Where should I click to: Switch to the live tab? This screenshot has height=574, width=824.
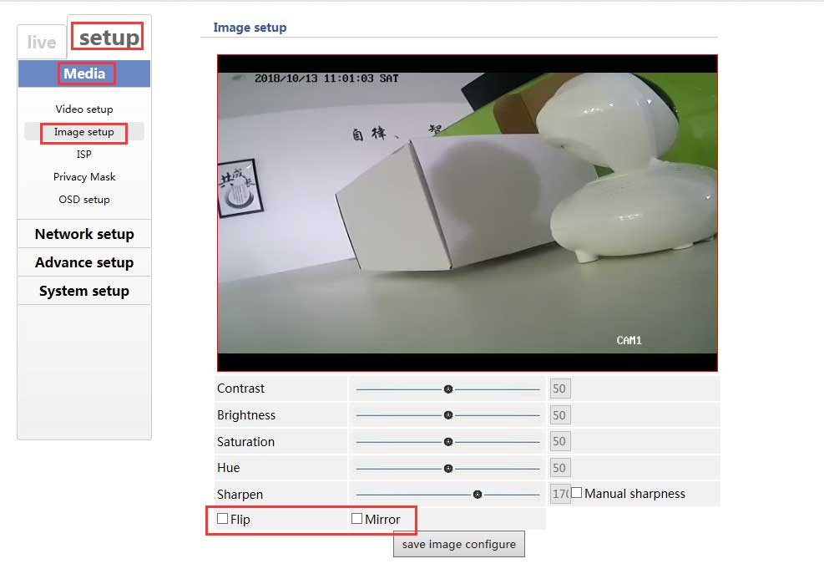[x=42, y=42]
